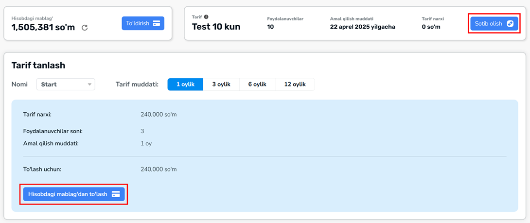
Task: Switch to 3 oylik tariff duration
Action: 221,85
